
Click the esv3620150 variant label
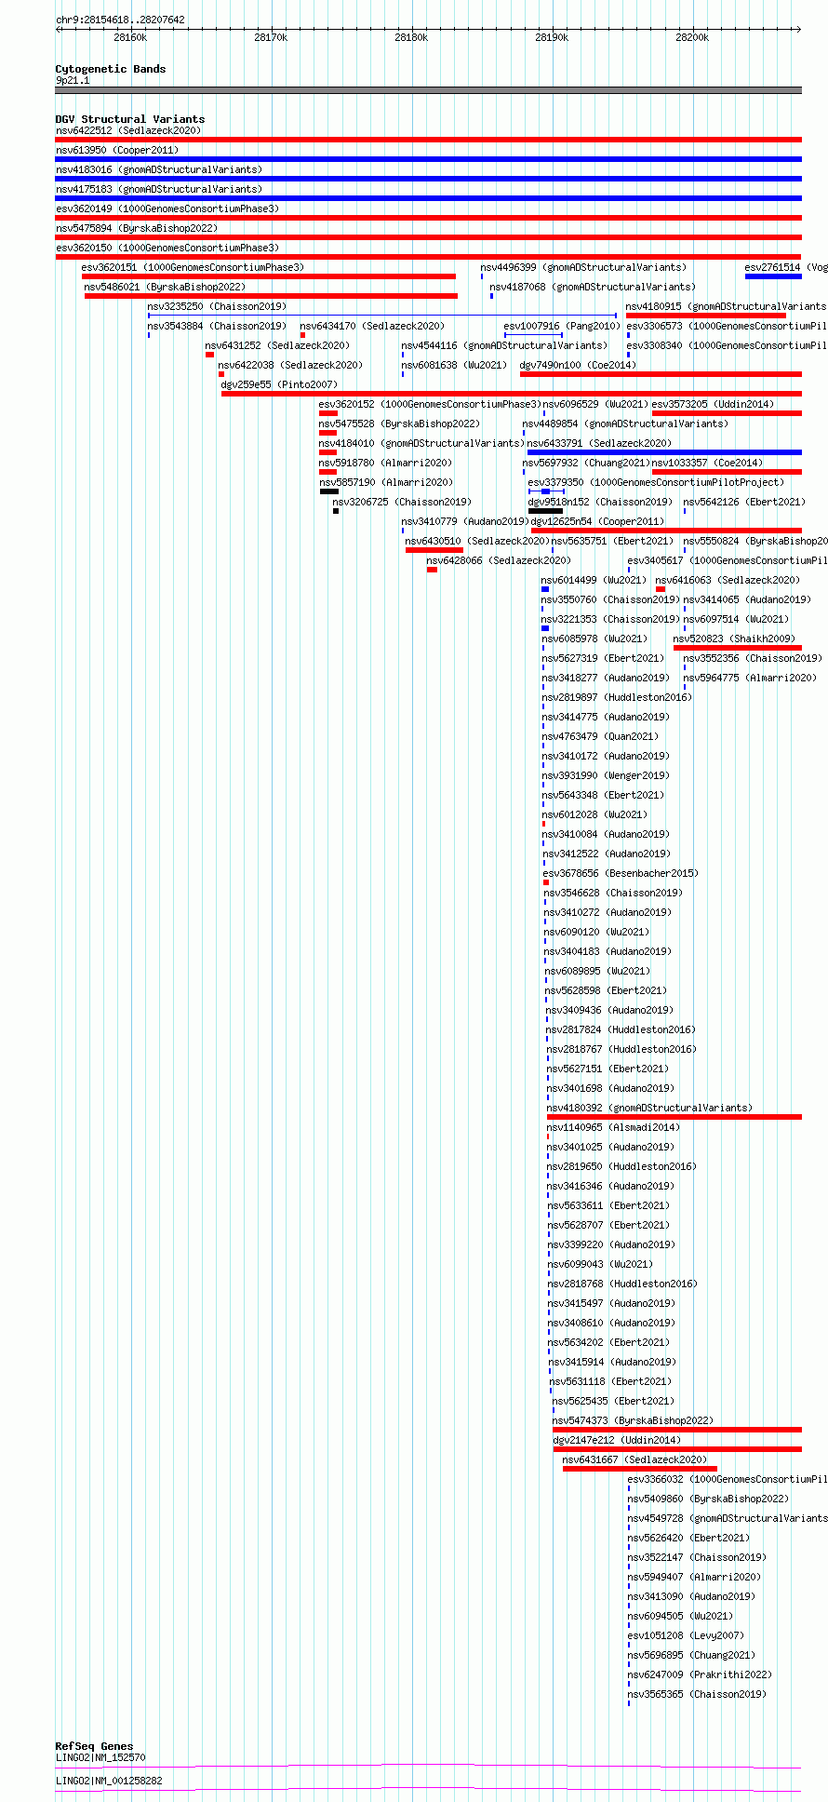pyautogui.click(x=167, y=248)
